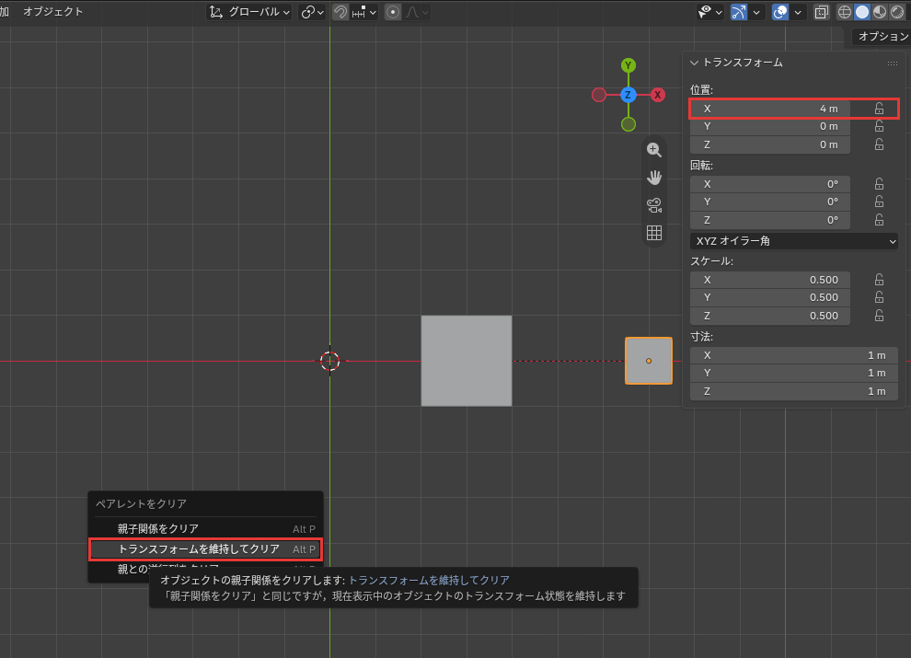911x658 pixels.
Task: Click the rotation X field showing 0°
Action: [770, 184]
